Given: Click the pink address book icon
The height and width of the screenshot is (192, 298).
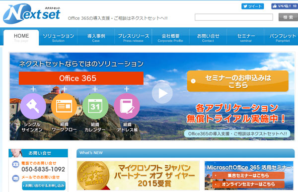Looking at the screenshot, I should (x=127, y=106).
